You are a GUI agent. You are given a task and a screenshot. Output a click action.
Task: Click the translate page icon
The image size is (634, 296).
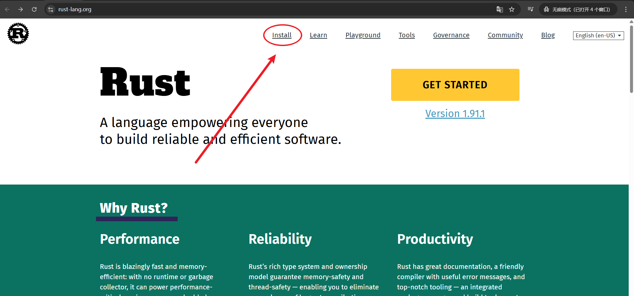(x=500, y=9)
